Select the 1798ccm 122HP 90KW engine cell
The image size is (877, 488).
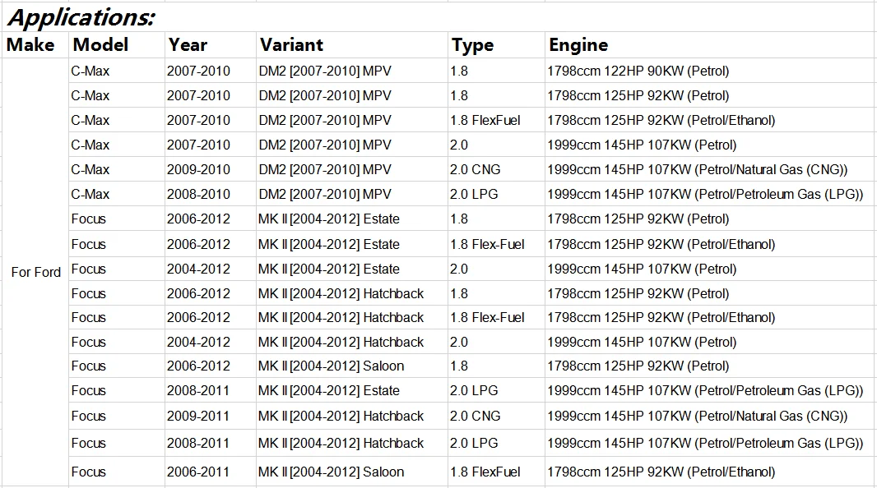(638, 71)
